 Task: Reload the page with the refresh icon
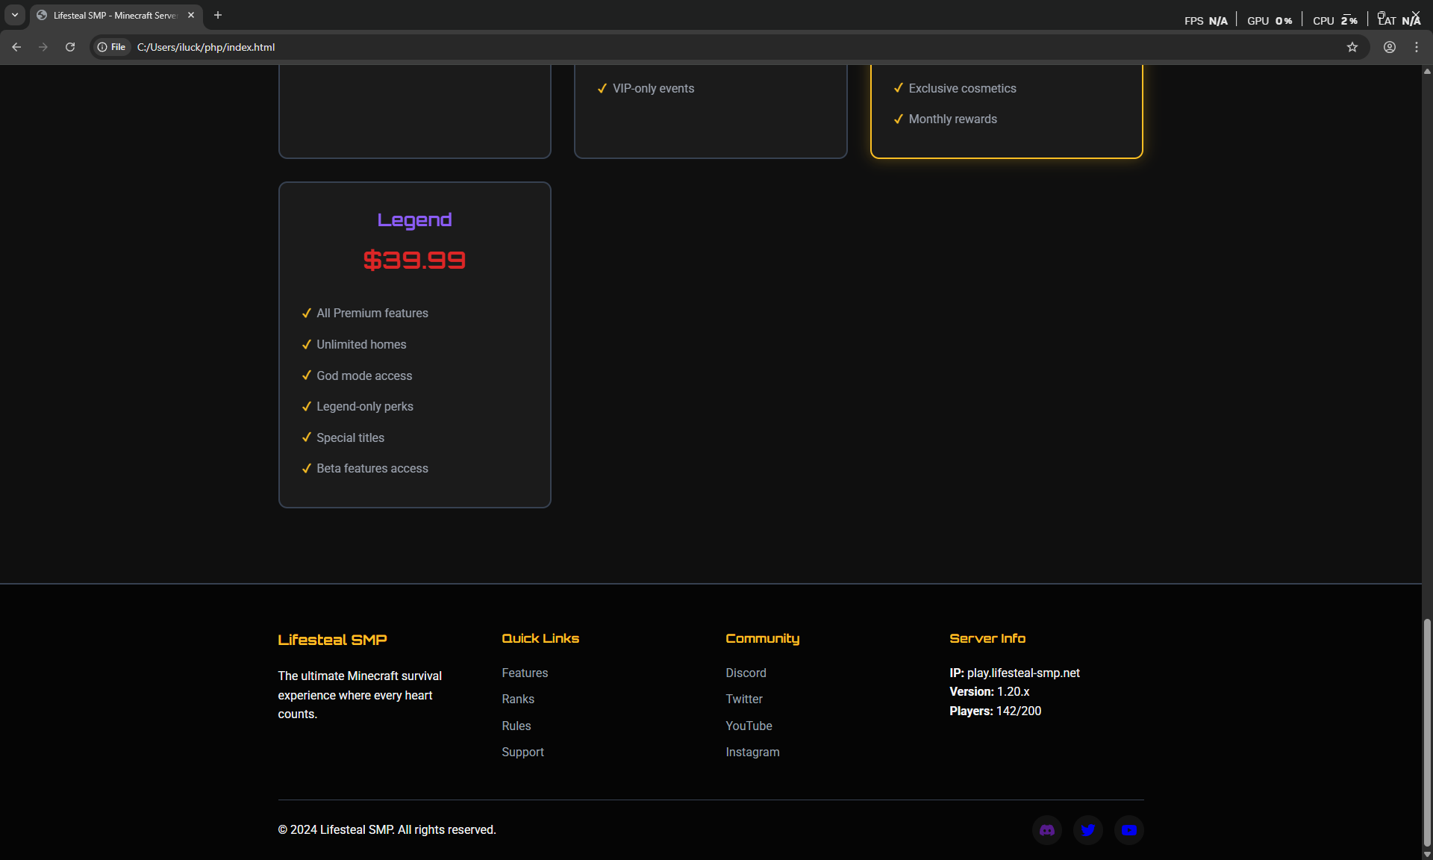point(70,47)
